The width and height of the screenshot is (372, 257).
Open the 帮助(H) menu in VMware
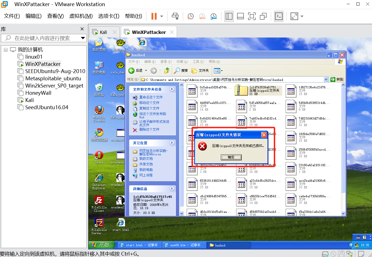coord(133,16)
